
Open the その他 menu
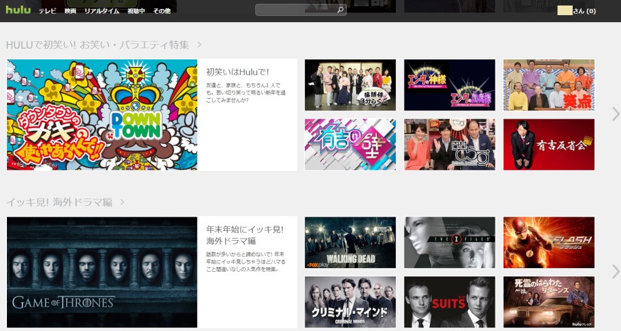[x=161, y=11]
